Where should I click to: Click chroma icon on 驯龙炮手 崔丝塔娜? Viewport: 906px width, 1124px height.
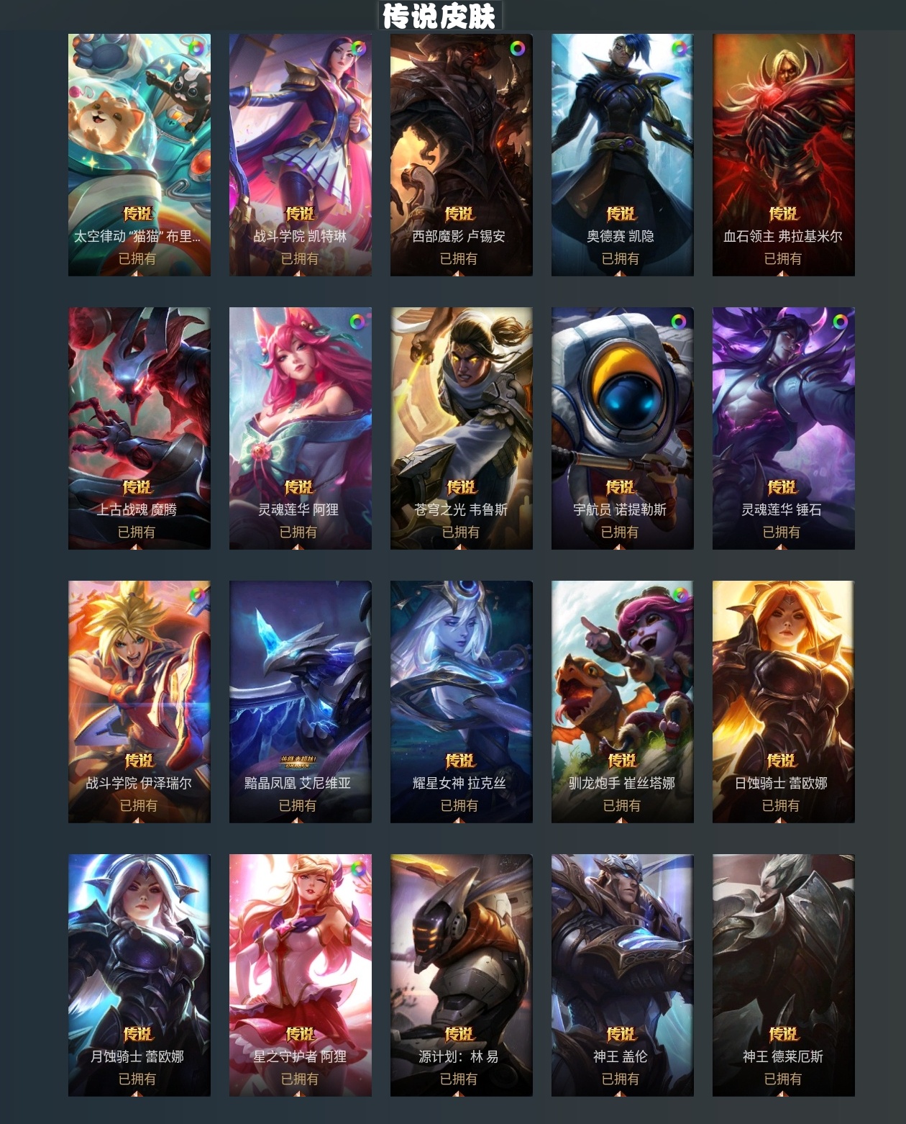click(679, 595)
